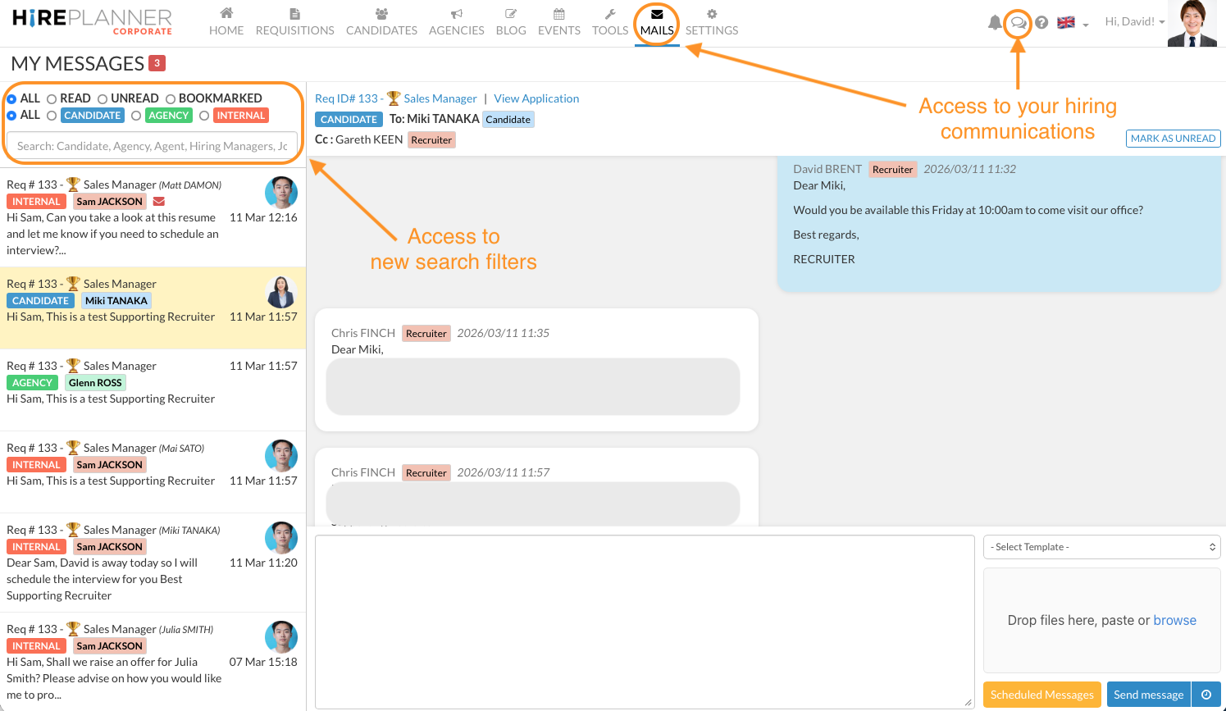This screenshot has width=1226, height=711.
Task: Open the notifications bell icon
Action: coord(995,22)
